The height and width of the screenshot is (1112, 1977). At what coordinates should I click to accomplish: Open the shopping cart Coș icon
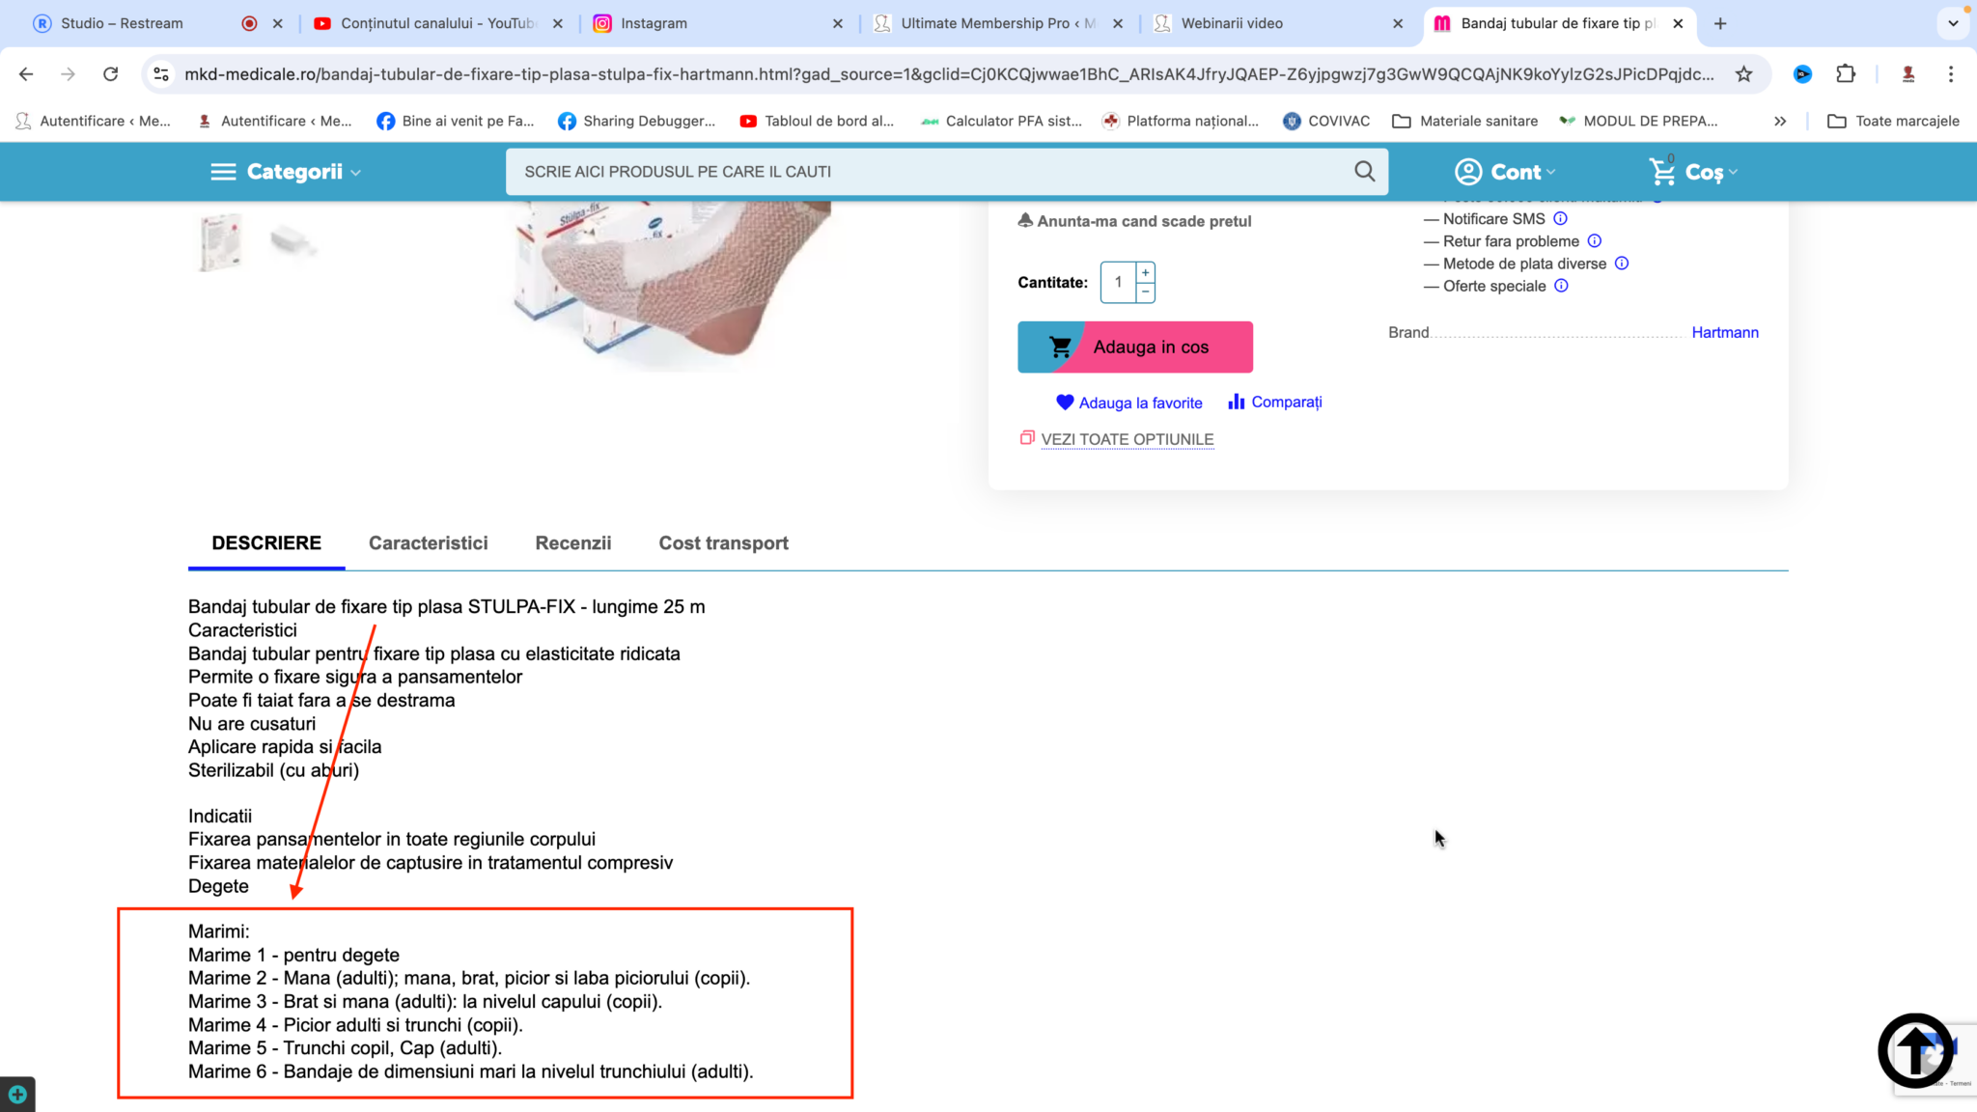(1662, 171)
